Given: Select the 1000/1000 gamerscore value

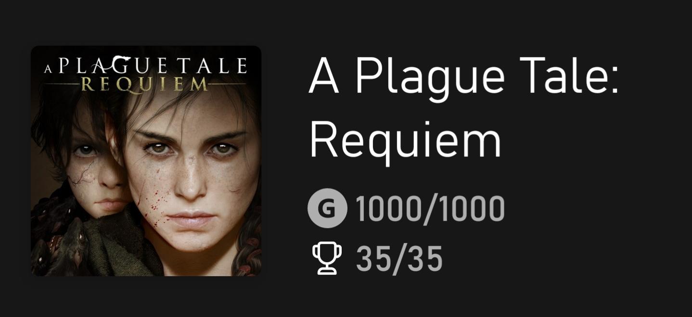Looking at the screenshot, I should [x=430, y=208].
